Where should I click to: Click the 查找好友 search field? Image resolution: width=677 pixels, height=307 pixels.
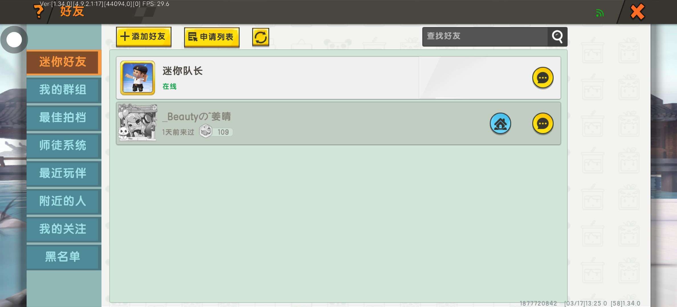485,37
